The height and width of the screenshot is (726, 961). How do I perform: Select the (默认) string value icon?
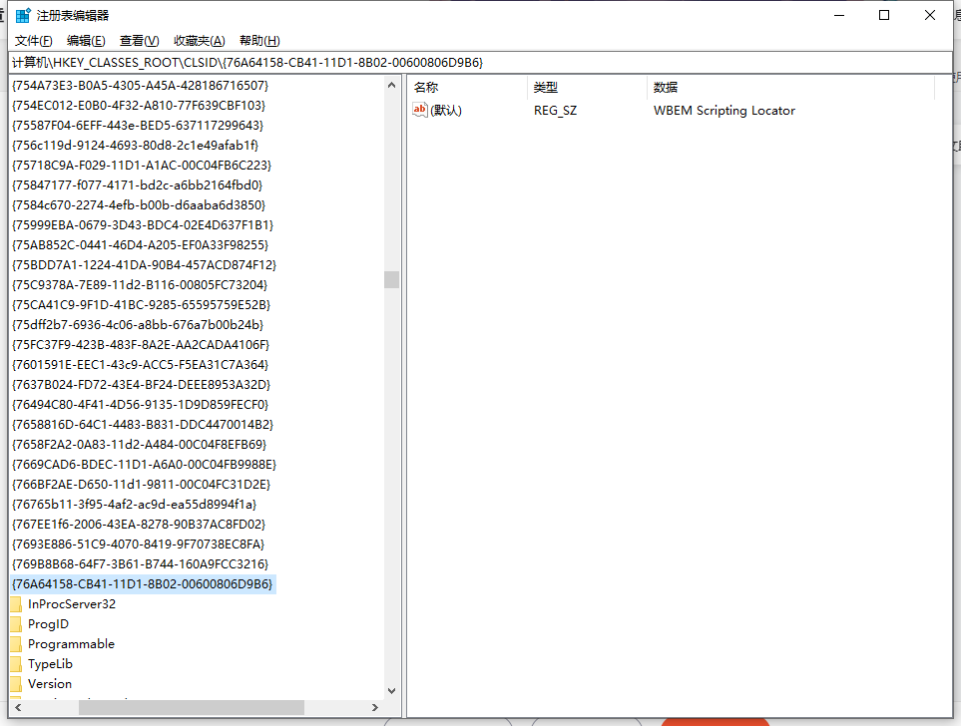[x=420, y=111]
